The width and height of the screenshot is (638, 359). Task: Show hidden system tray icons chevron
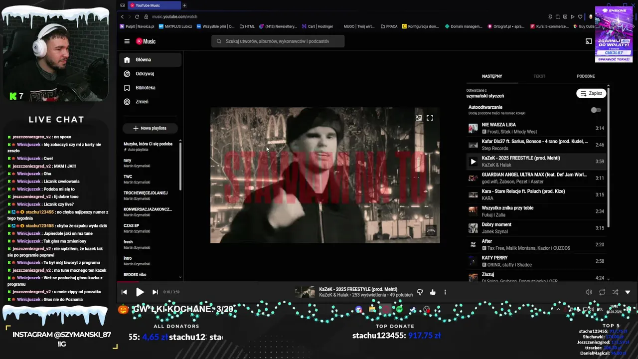click(x=558, y=309)
